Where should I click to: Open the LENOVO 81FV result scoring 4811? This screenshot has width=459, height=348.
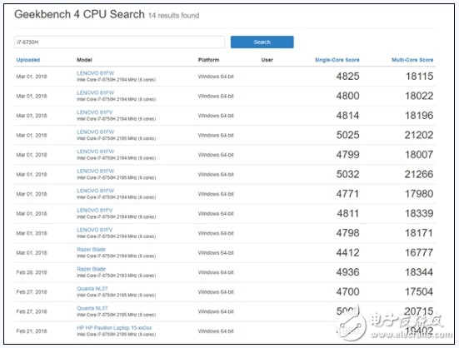tap(95, 211)
